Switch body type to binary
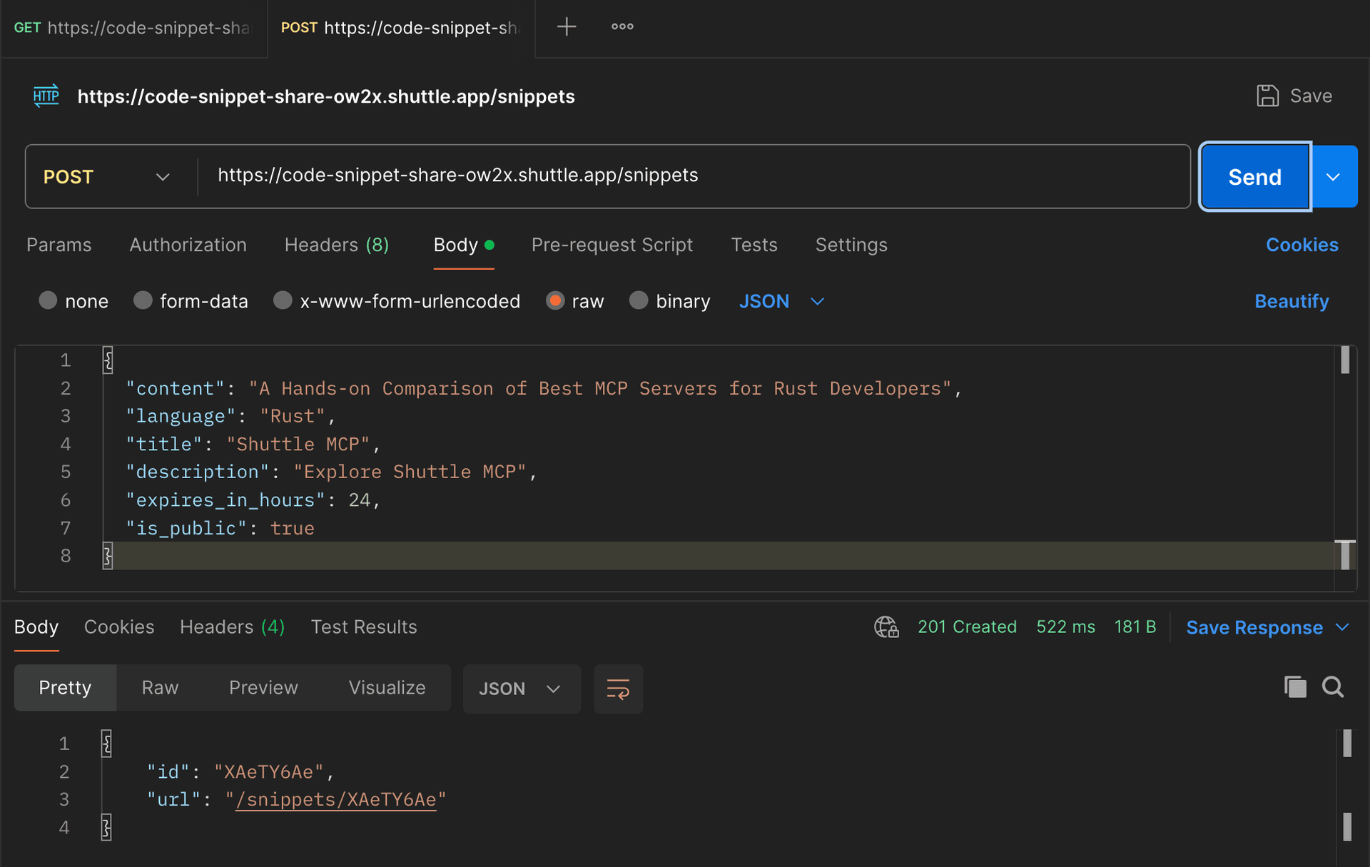 click(638, 300)
